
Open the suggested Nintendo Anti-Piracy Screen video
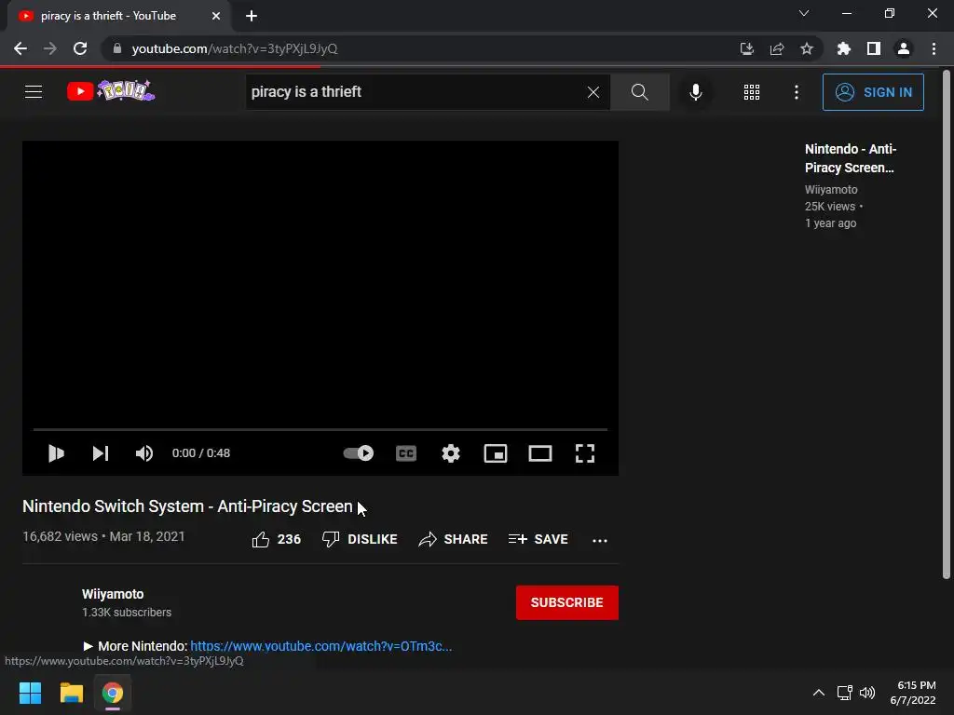[850, 158]
